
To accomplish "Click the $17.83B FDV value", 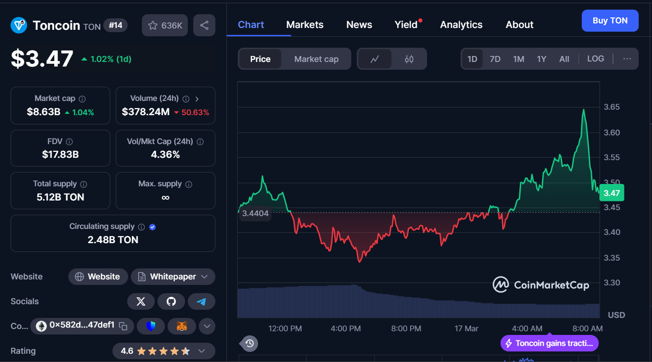I will [x=60, y=155].
